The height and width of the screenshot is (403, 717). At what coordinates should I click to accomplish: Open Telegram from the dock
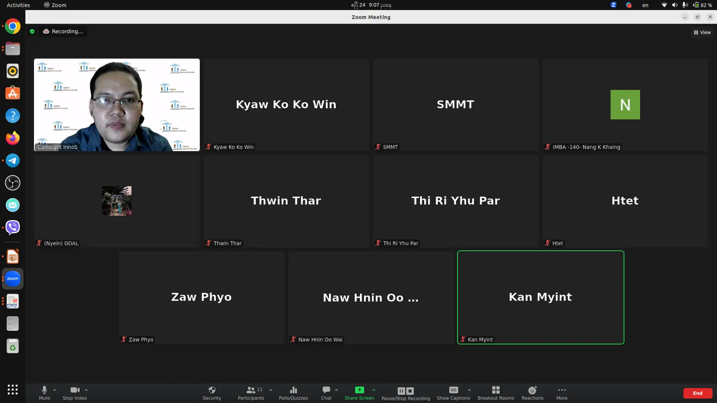point(13,160)
